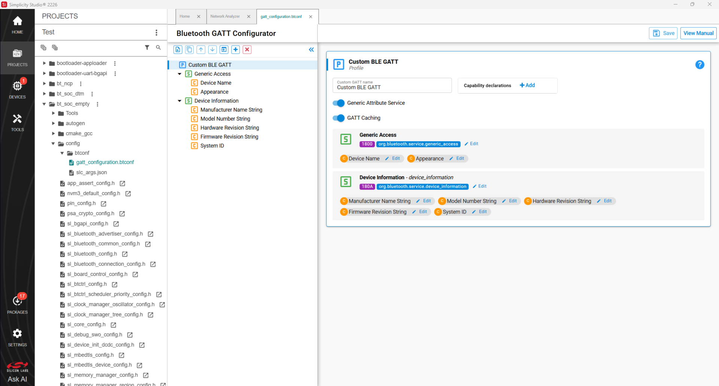Click the move up arrow icon
This screenshot has width=719, height=386.
[x=201, y=49]
